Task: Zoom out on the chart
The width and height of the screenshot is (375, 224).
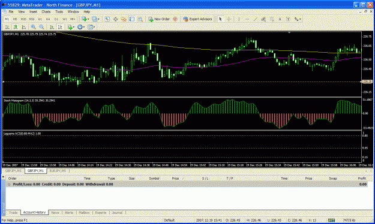Action: (x=41, y=27)
